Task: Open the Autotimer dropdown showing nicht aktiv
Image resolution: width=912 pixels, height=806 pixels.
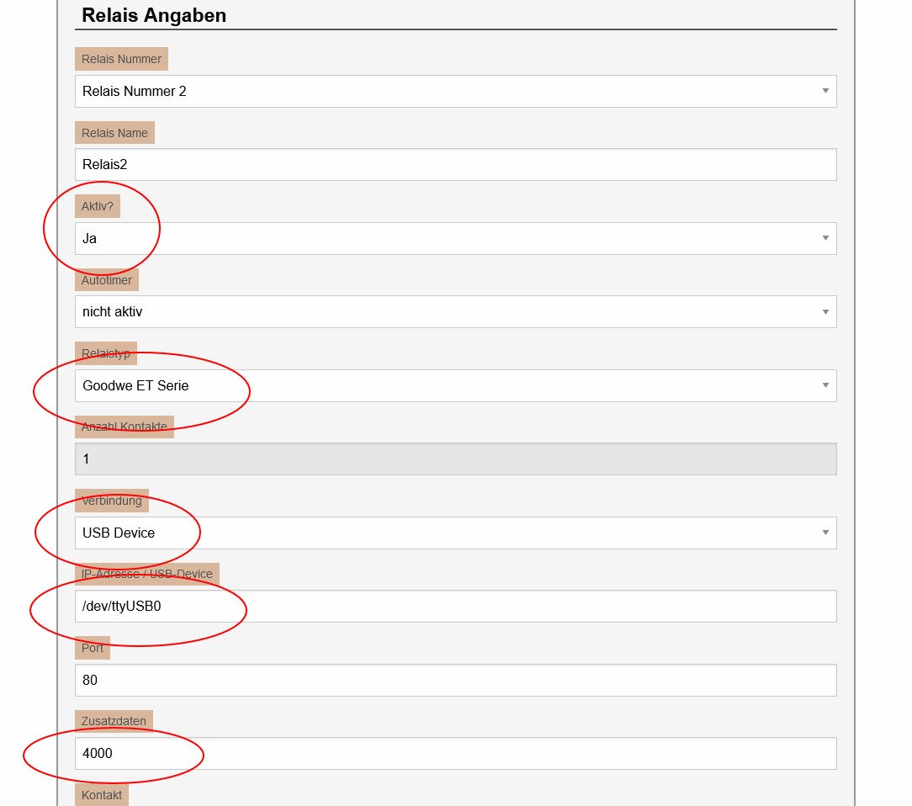Action: pyautogui.click(x=455, y=311)
